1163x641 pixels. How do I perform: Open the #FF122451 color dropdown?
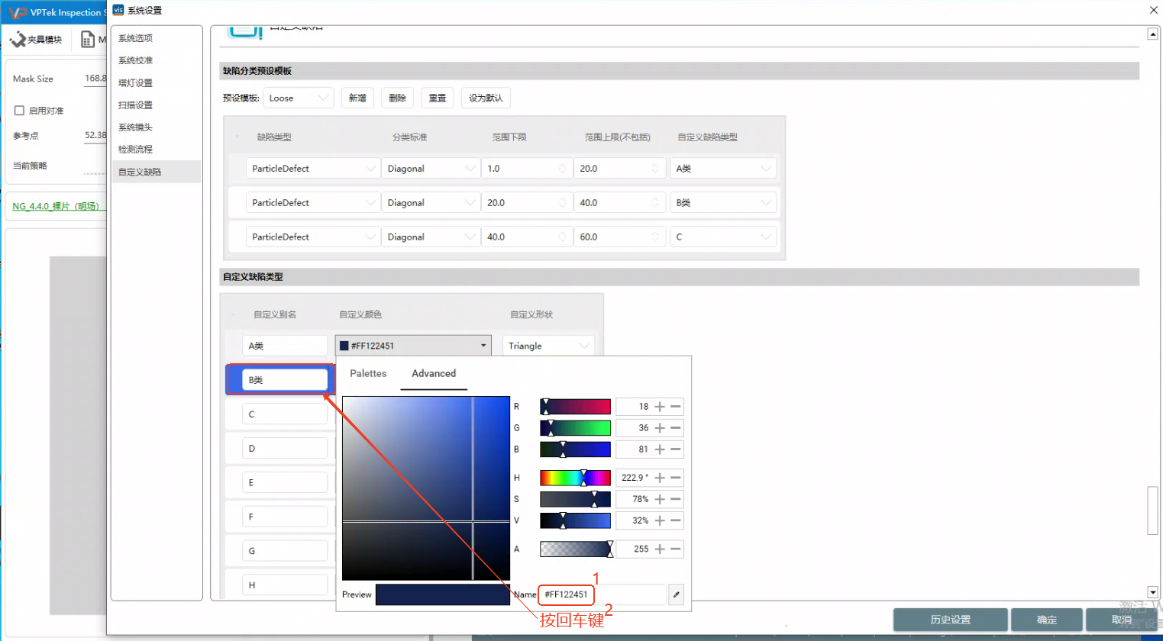[413, 346]
